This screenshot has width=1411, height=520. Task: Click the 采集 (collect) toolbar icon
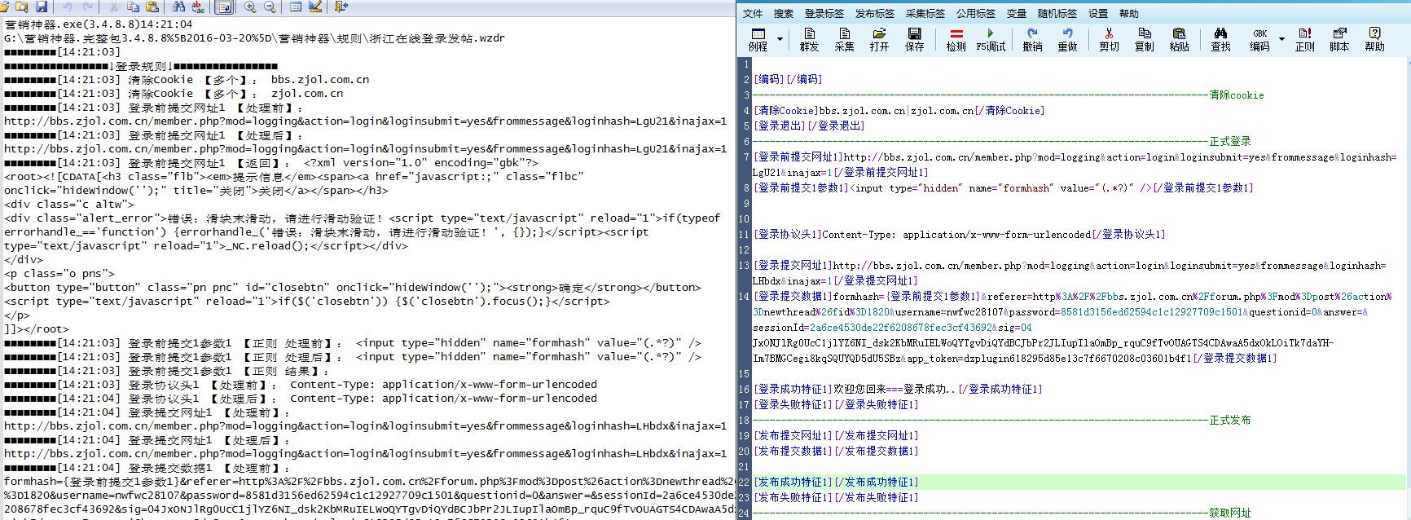coord(844,38)
